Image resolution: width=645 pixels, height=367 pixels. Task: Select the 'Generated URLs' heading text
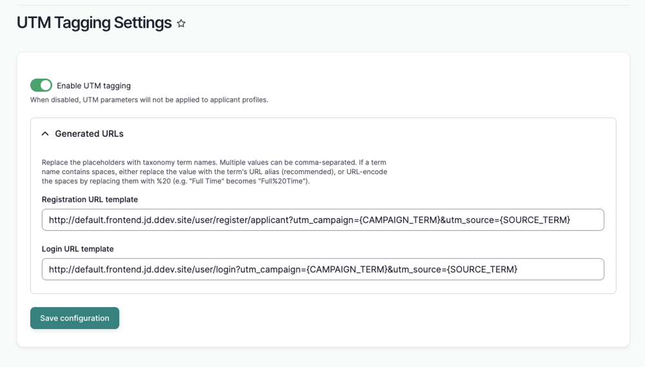pos(89,134)
